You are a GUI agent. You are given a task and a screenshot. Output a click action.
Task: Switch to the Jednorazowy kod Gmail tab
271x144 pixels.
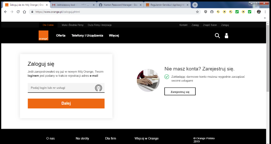click(73, 5)
